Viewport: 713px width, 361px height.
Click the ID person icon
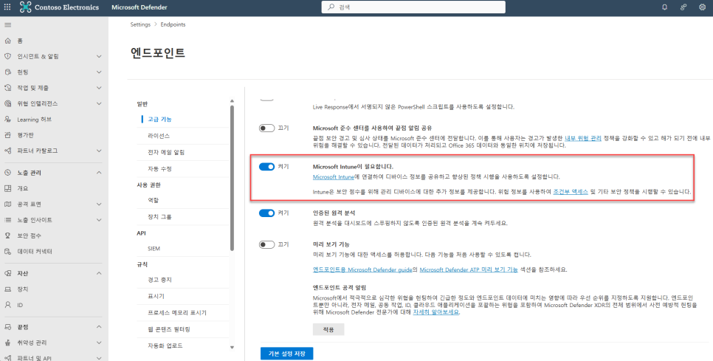(7, 305)
